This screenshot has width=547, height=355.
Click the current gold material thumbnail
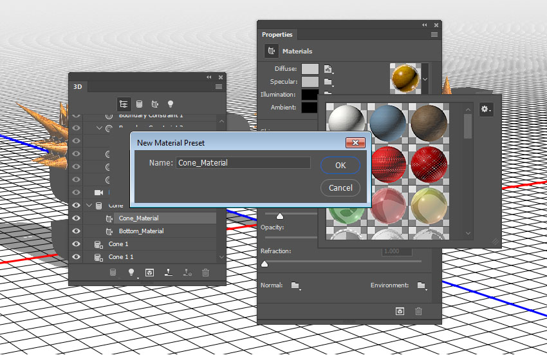pyautogui.click(x=405, y=79)
